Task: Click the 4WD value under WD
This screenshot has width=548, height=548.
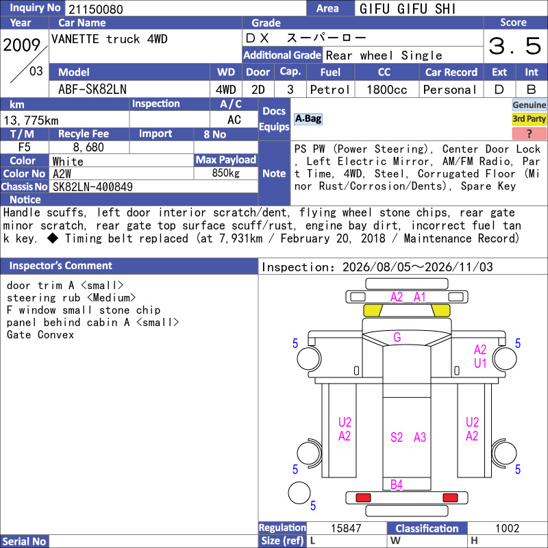Action: [x=226, y=90]
